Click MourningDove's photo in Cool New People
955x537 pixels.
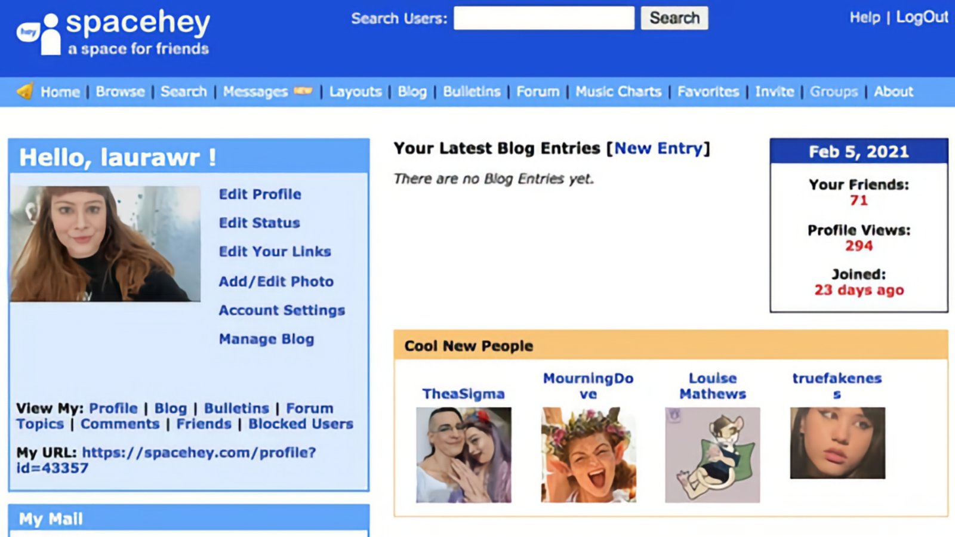point(589,455)
